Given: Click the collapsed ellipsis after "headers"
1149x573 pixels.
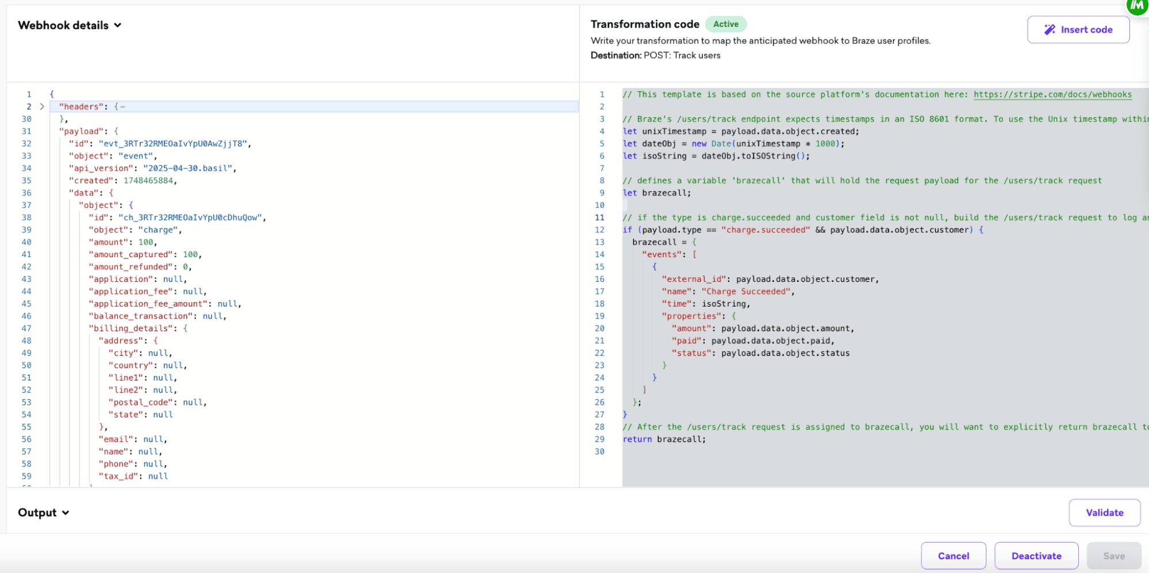Looking at the screenshot, I should click(x=122, y=107).
